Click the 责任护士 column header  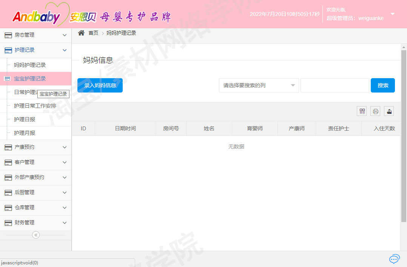(x=338, y=128)
